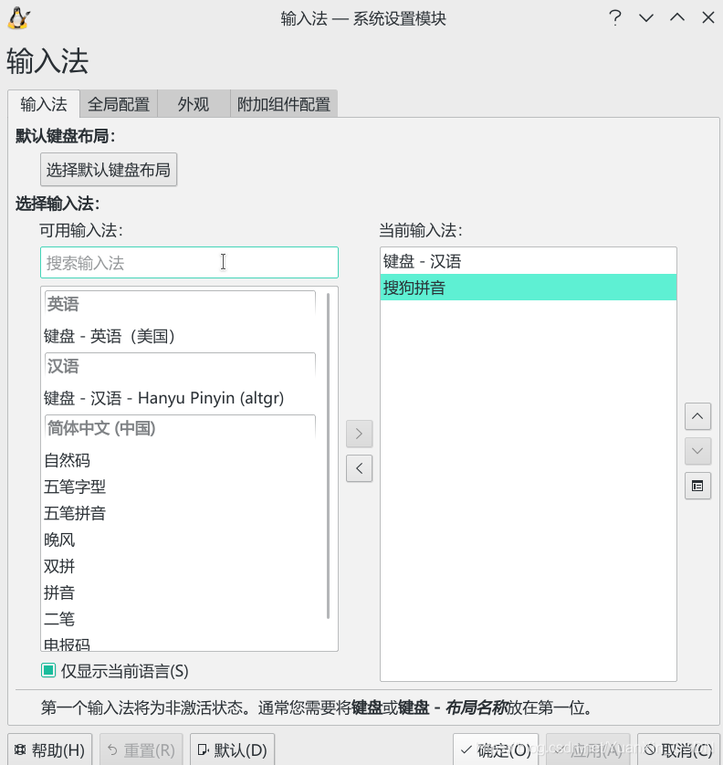The image size is (723, 765).
Task: Add selected input method with right arrow
Action: [x=359, y=434]
